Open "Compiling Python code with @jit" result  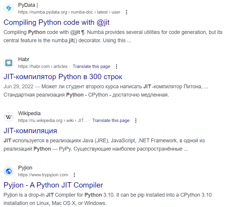(x=56, y=22)
